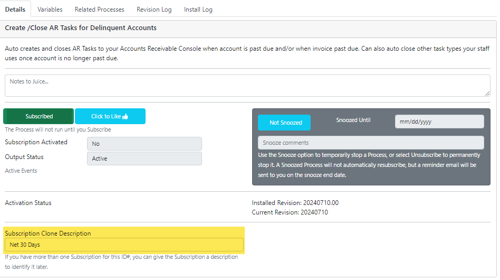The width and height of the screenshot is (500, 280).
Task: Grab the notes text area resize handle
Action: [487, 93]
